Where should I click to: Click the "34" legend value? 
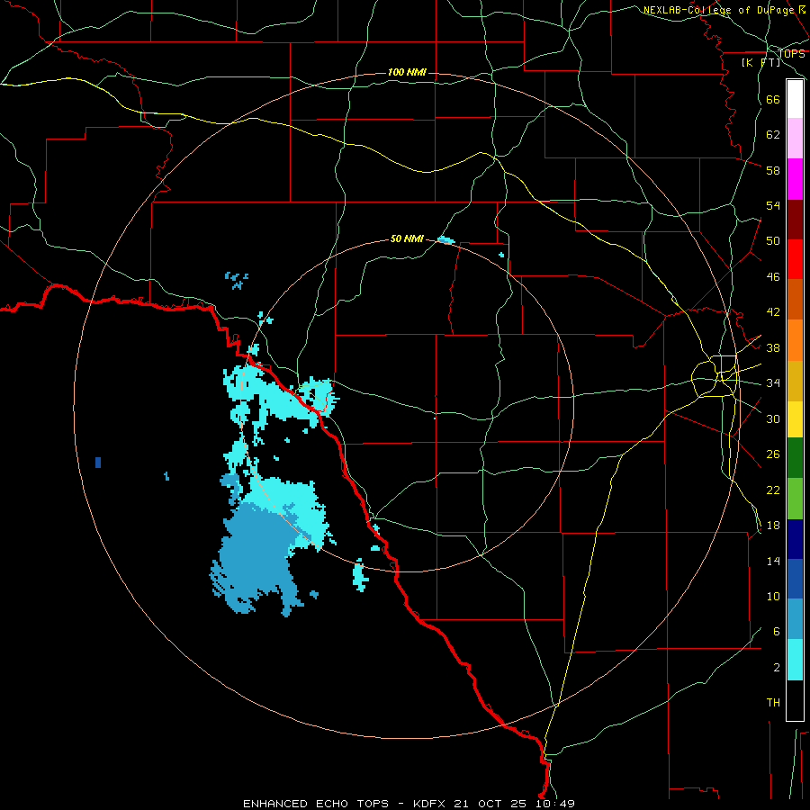[x=773, y=382]
